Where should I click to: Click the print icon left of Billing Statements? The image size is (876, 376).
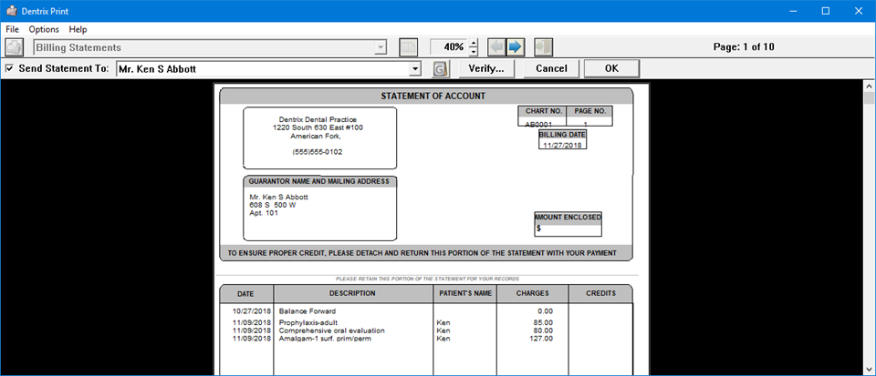pyautogui.click(x=15, y=47)
